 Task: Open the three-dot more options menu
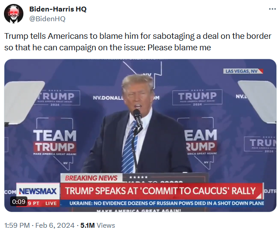[272, 9]
